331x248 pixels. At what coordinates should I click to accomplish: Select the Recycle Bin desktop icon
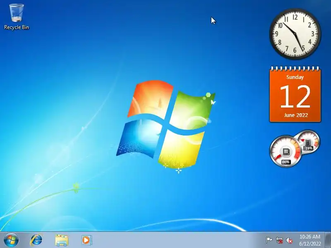[x=17, y=17]
